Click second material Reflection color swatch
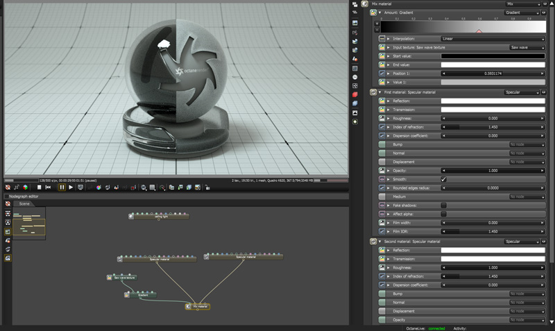This screenshot has height=331, width=555. 493,251
